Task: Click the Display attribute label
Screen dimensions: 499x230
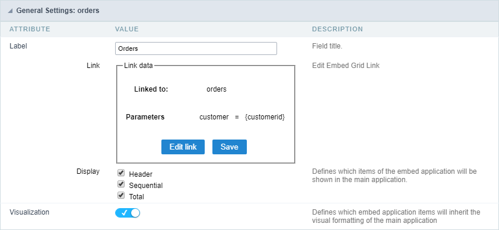Action: point(88,171)
